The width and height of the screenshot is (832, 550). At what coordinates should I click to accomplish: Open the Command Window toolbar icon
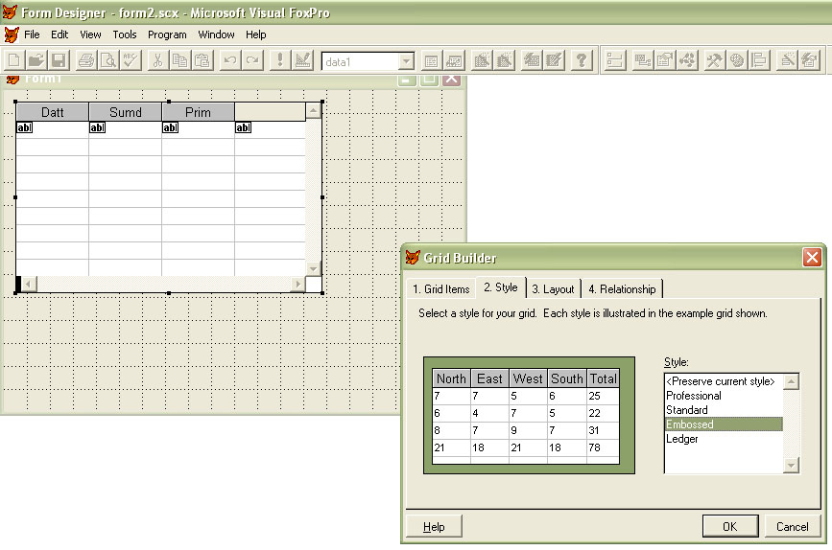[x=432, y=60]
